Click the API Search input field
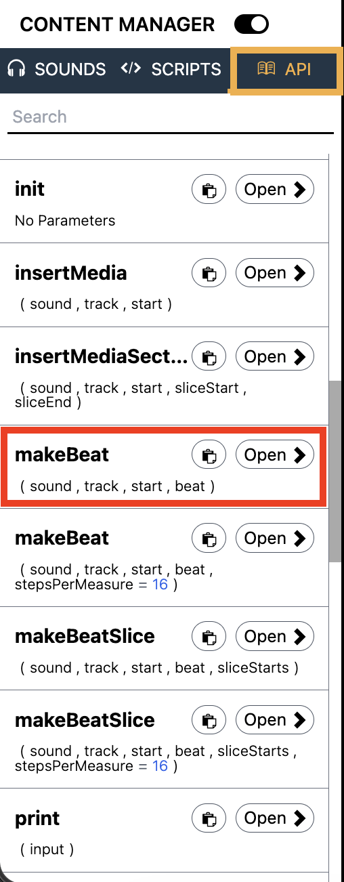 pos(173,117)
